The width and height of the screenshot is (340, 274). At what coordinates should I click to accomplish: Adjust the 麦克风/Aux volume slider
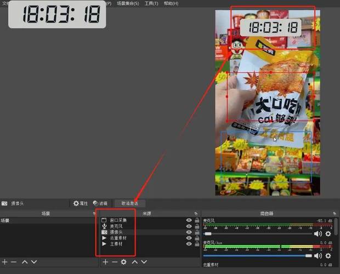pos(257,256)
